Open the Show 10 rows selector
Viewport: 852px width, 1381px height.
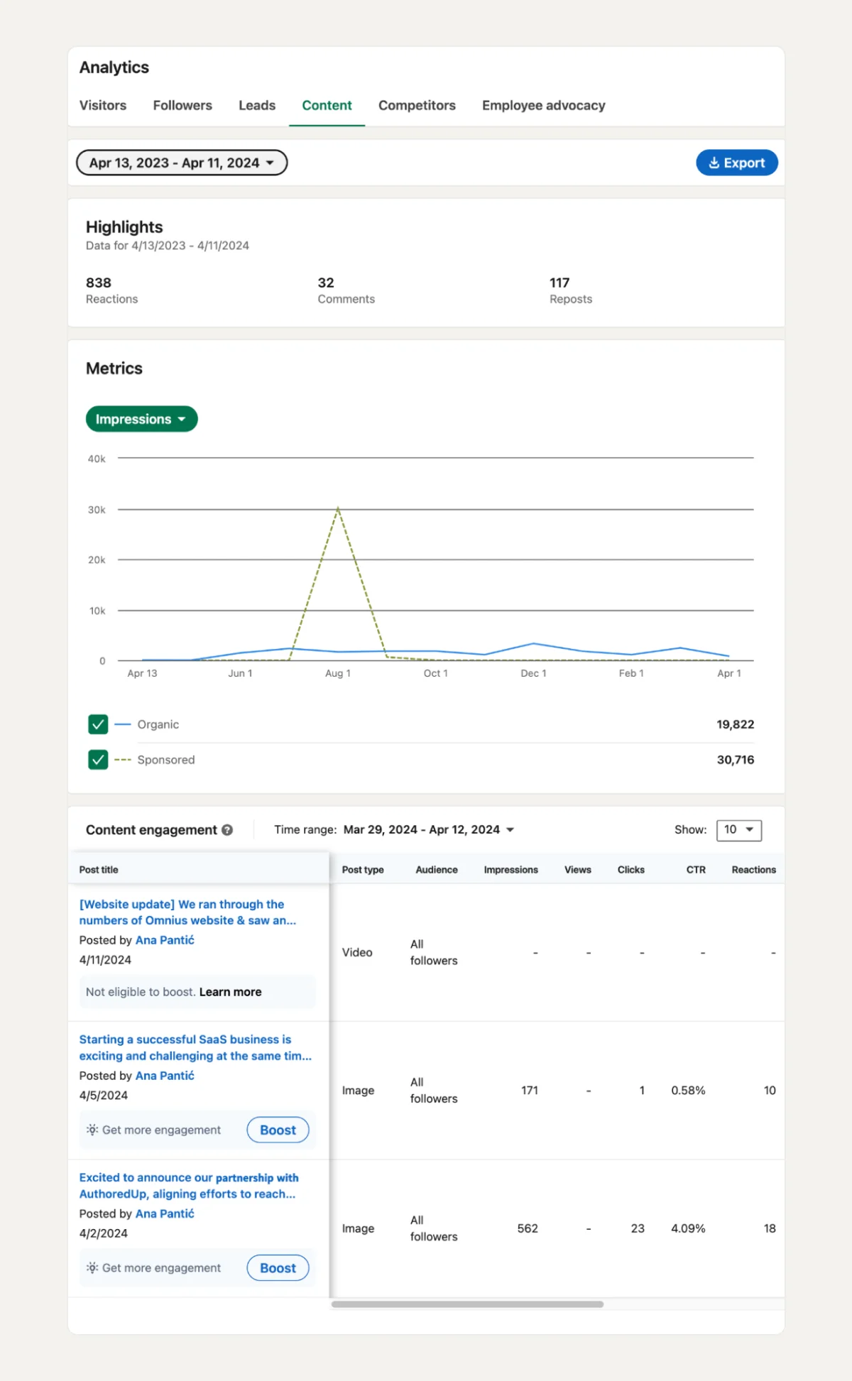tap(739, 830)
